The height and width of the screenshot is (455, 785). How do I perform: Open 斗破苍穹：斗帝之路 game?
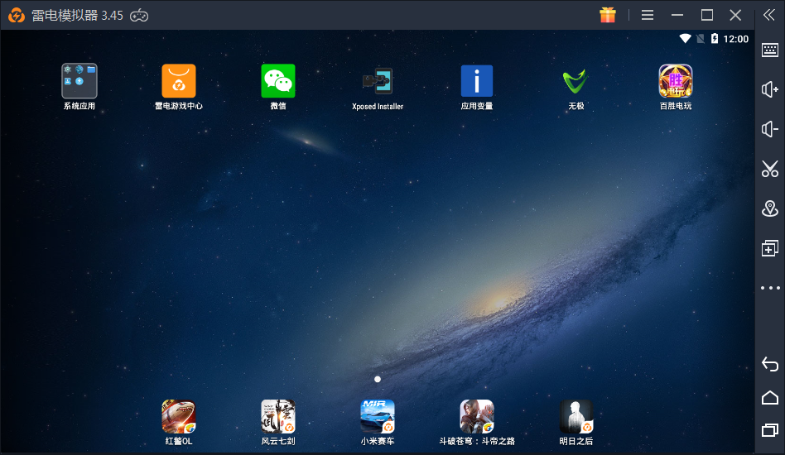477,416
